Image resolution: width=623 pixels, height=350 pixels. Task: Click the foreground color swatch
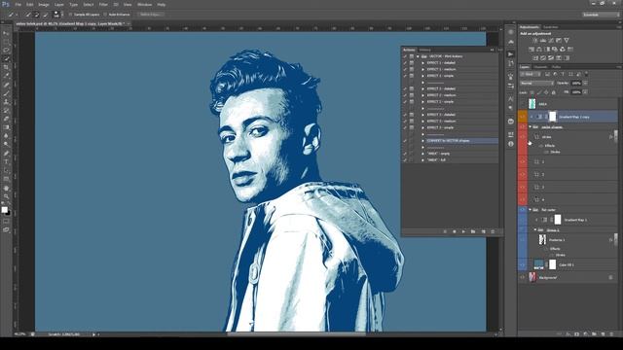[4, 209]
